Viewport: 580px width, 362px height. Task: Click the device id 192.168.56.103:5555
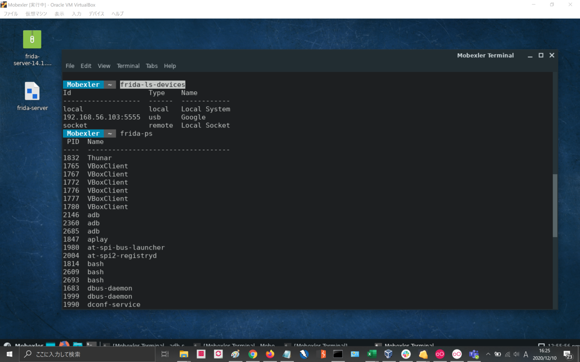[x=102, y=117]
